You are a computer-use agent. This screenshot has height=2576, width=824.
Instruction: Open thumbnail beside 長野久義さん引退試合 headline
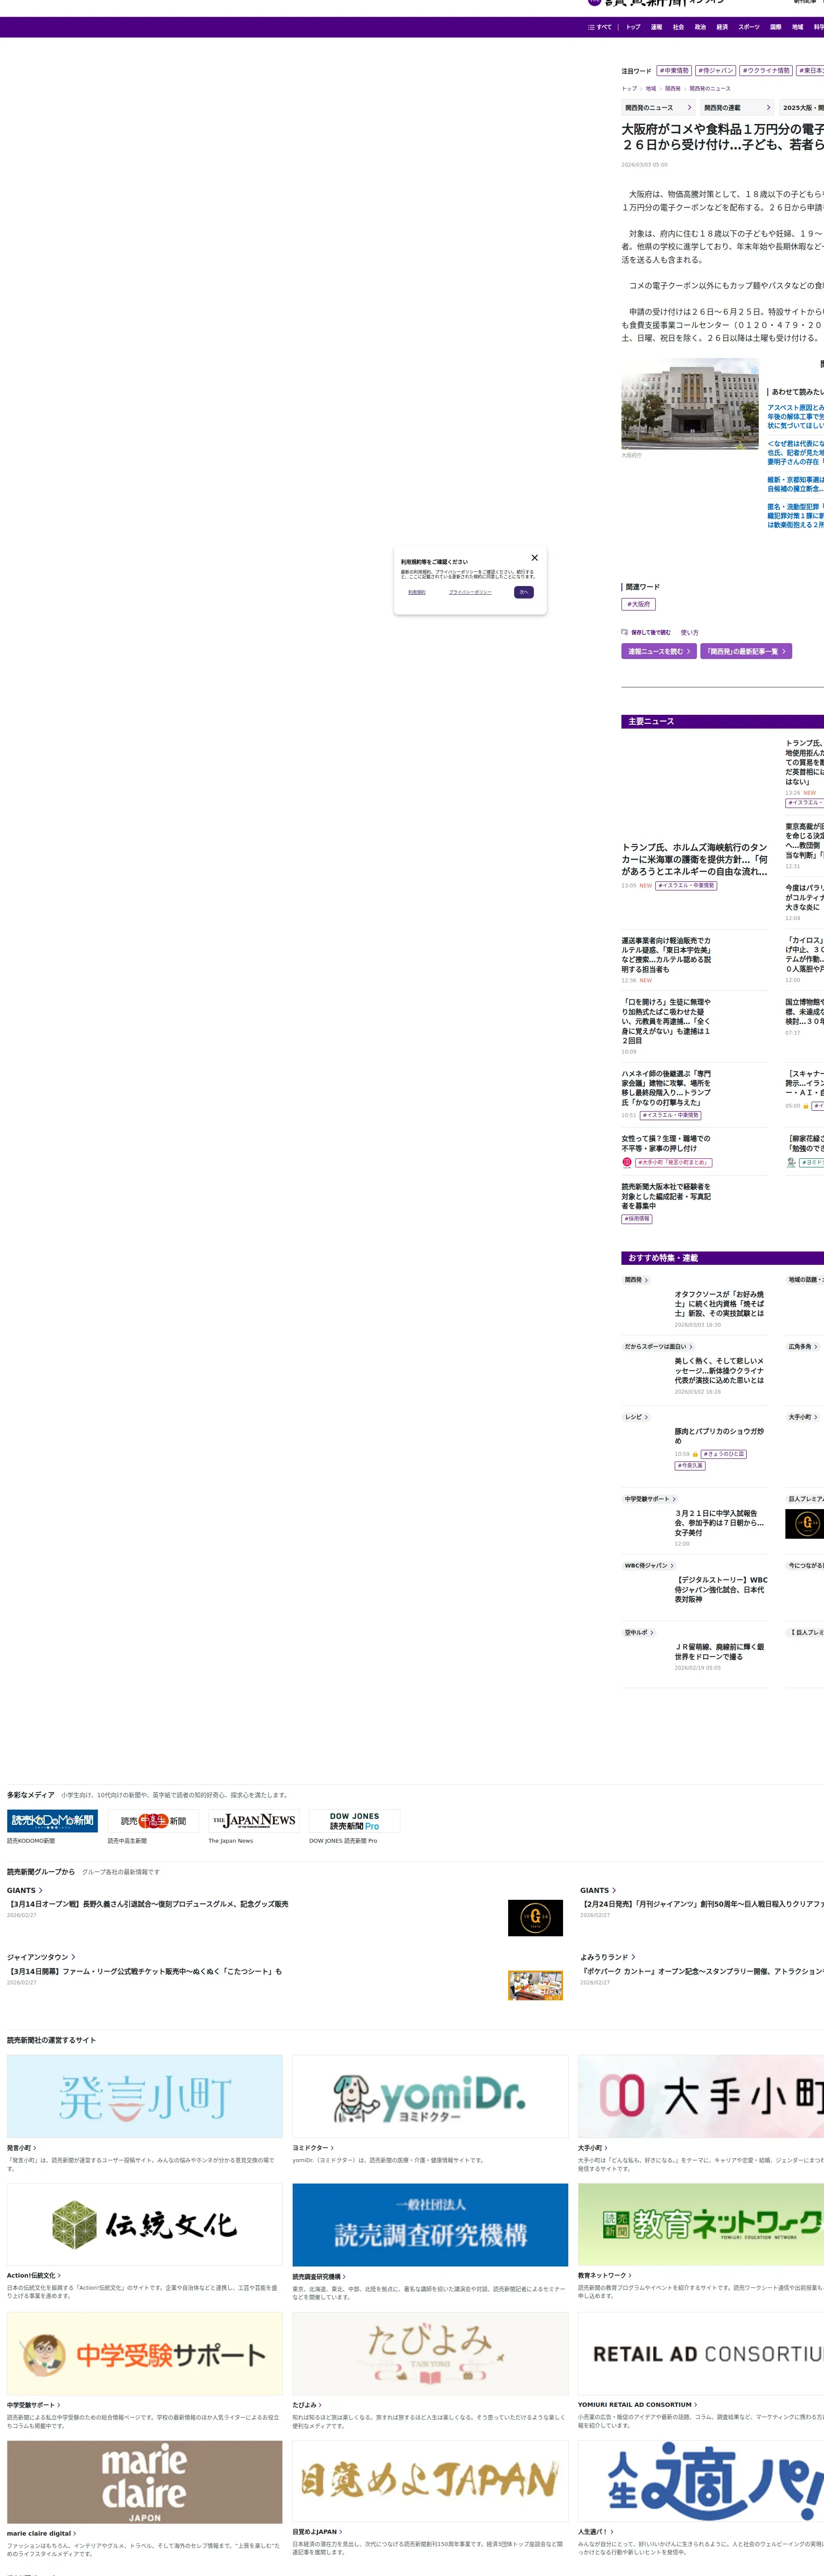click(535, 1917)
